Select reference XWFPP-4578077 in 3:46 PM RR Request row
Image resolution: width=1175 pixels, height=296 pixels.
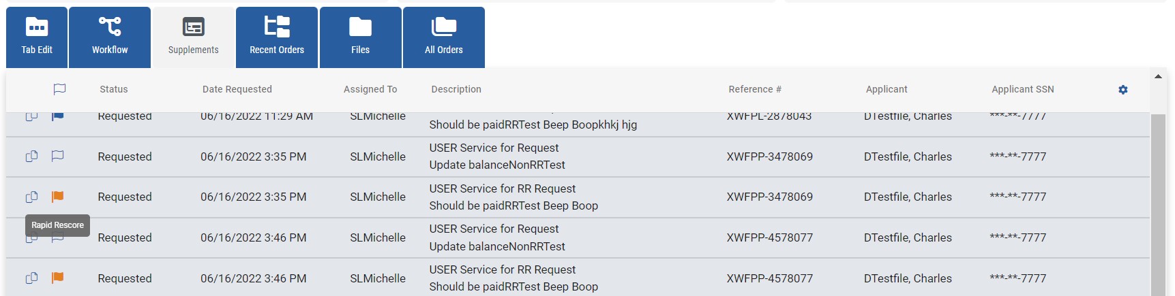click(x=770, y=278)
